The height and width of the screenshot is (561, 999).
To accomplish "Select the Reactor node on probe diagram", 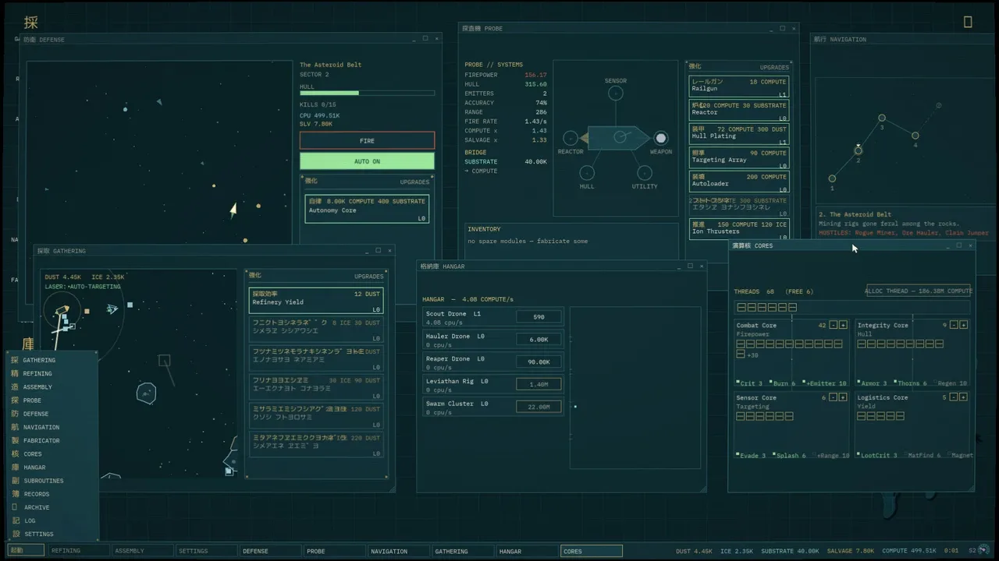I will [x=571, y=138].
